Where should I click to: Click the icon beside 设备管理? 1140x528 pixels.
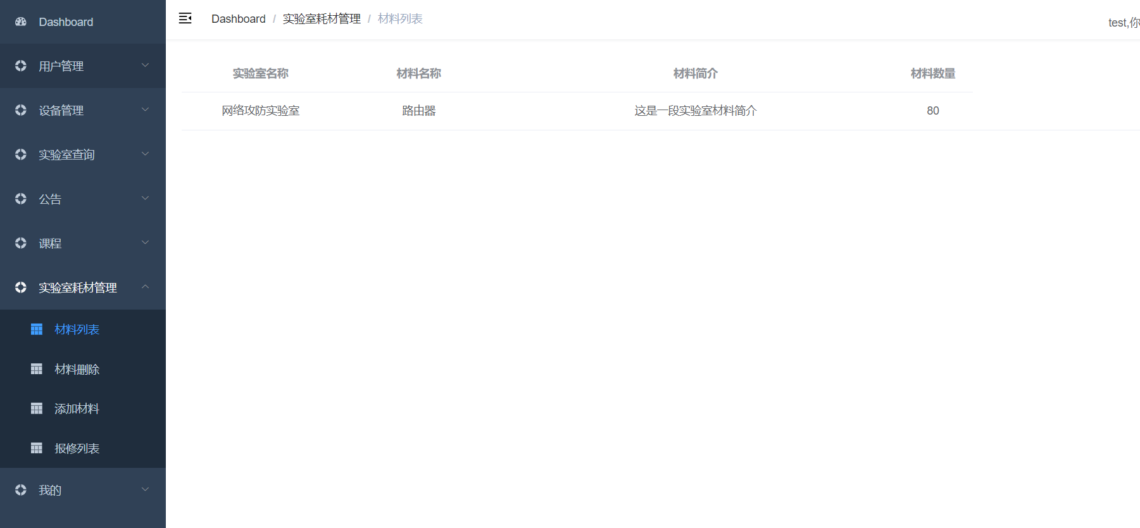click(x=21, y=110)
